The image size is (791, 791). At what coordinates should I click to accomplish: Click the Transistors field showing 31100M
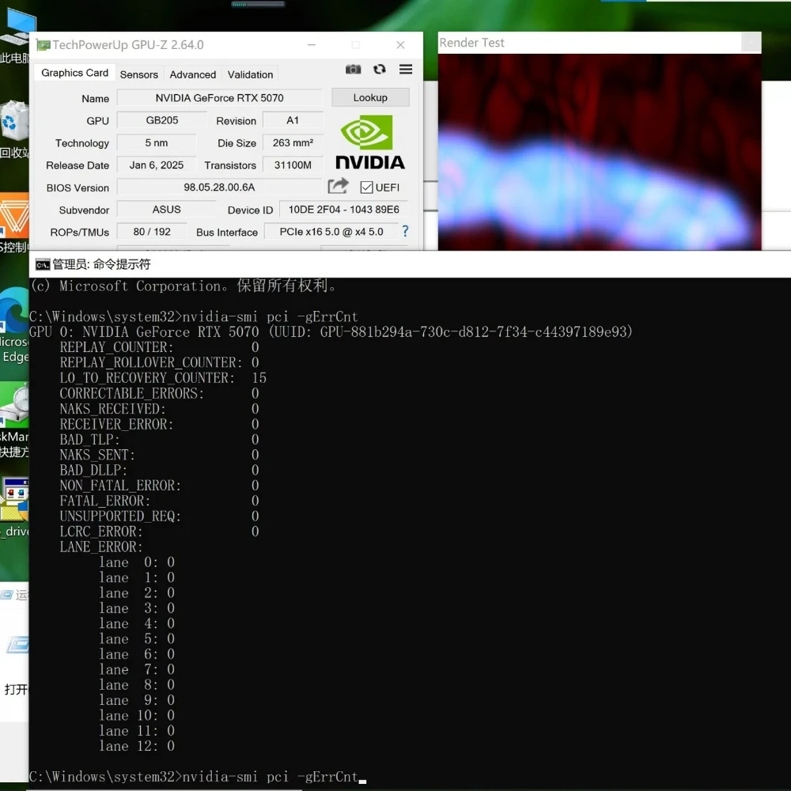[x=293, y=165]
